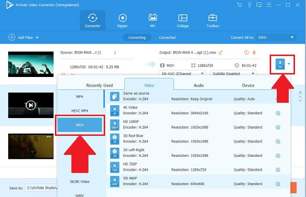This screenshot has width=306, height=197.
Task: Select the 4K Video preset icon
Action: coord(115,110)
